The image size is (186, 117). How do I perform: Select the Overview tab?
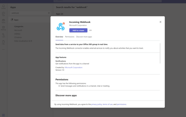pos(59,37)
